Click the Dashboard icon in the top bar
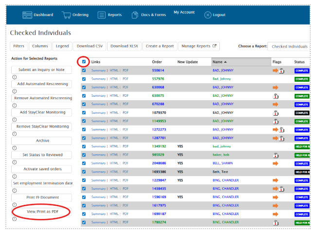The height and width of the screenshot is (234, 318). 27,15
